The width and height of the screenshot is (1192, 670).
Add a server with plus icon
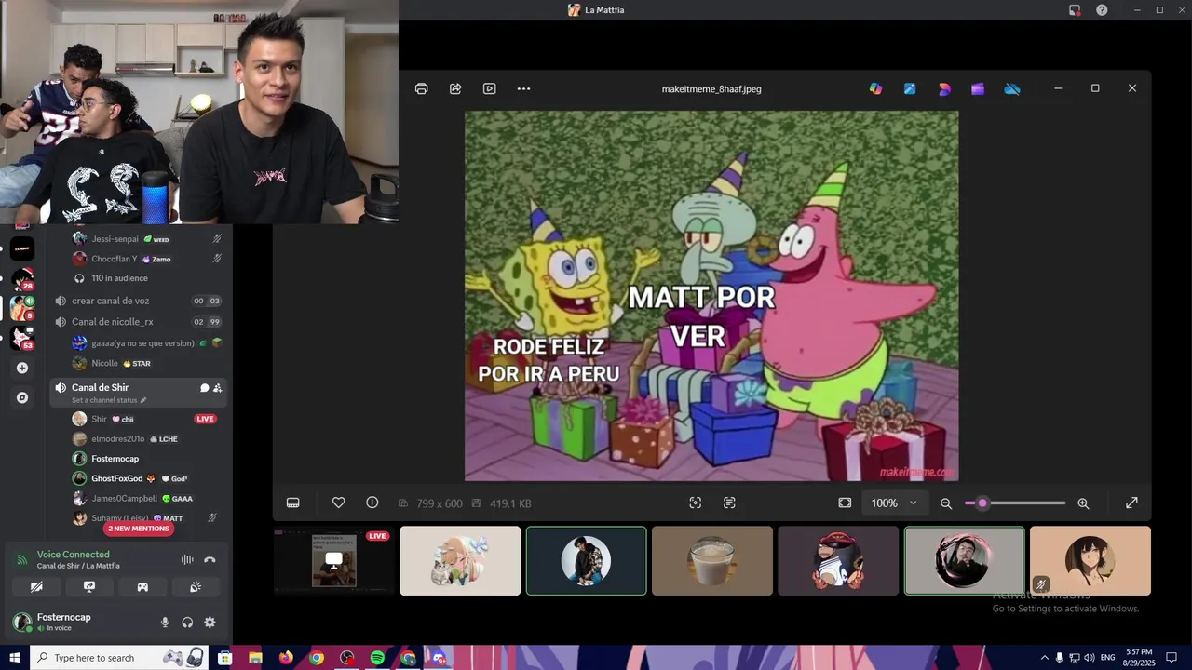coord(22,368)
